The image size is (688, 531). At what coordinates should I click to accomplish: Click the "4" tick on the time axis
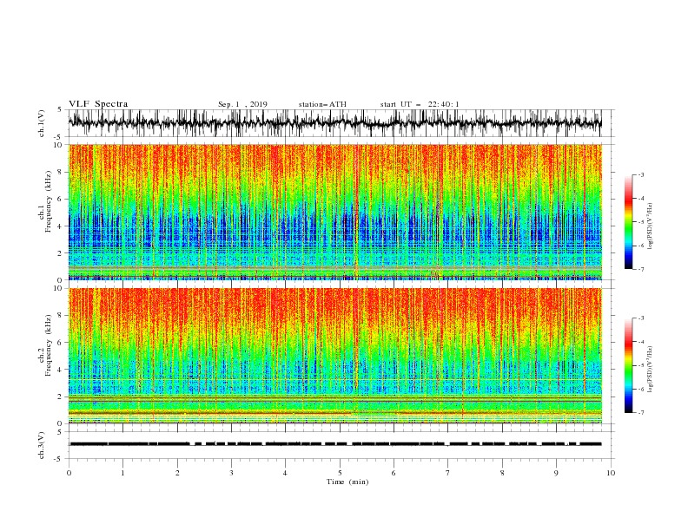click(x=285, y=473)
